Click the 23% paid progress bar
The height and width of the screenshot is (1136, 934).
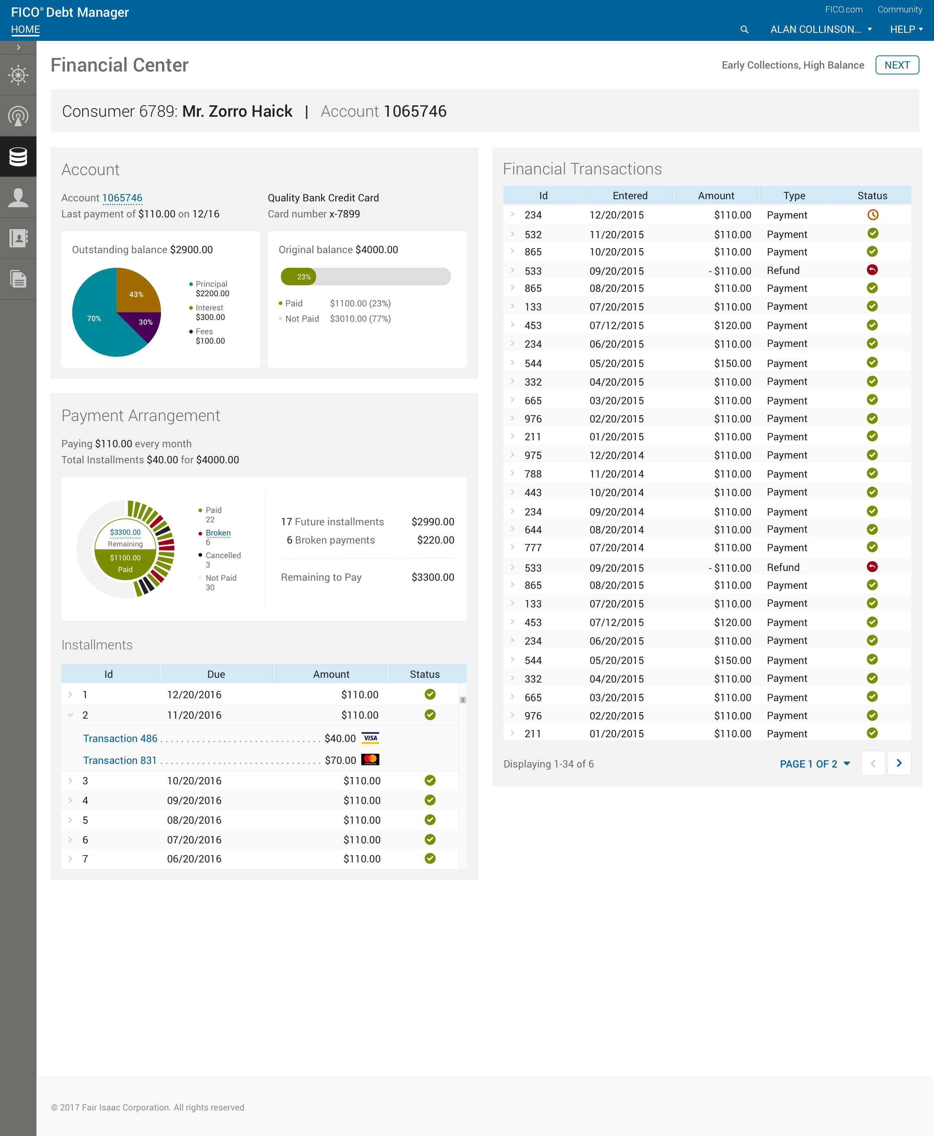pos(298,277)
